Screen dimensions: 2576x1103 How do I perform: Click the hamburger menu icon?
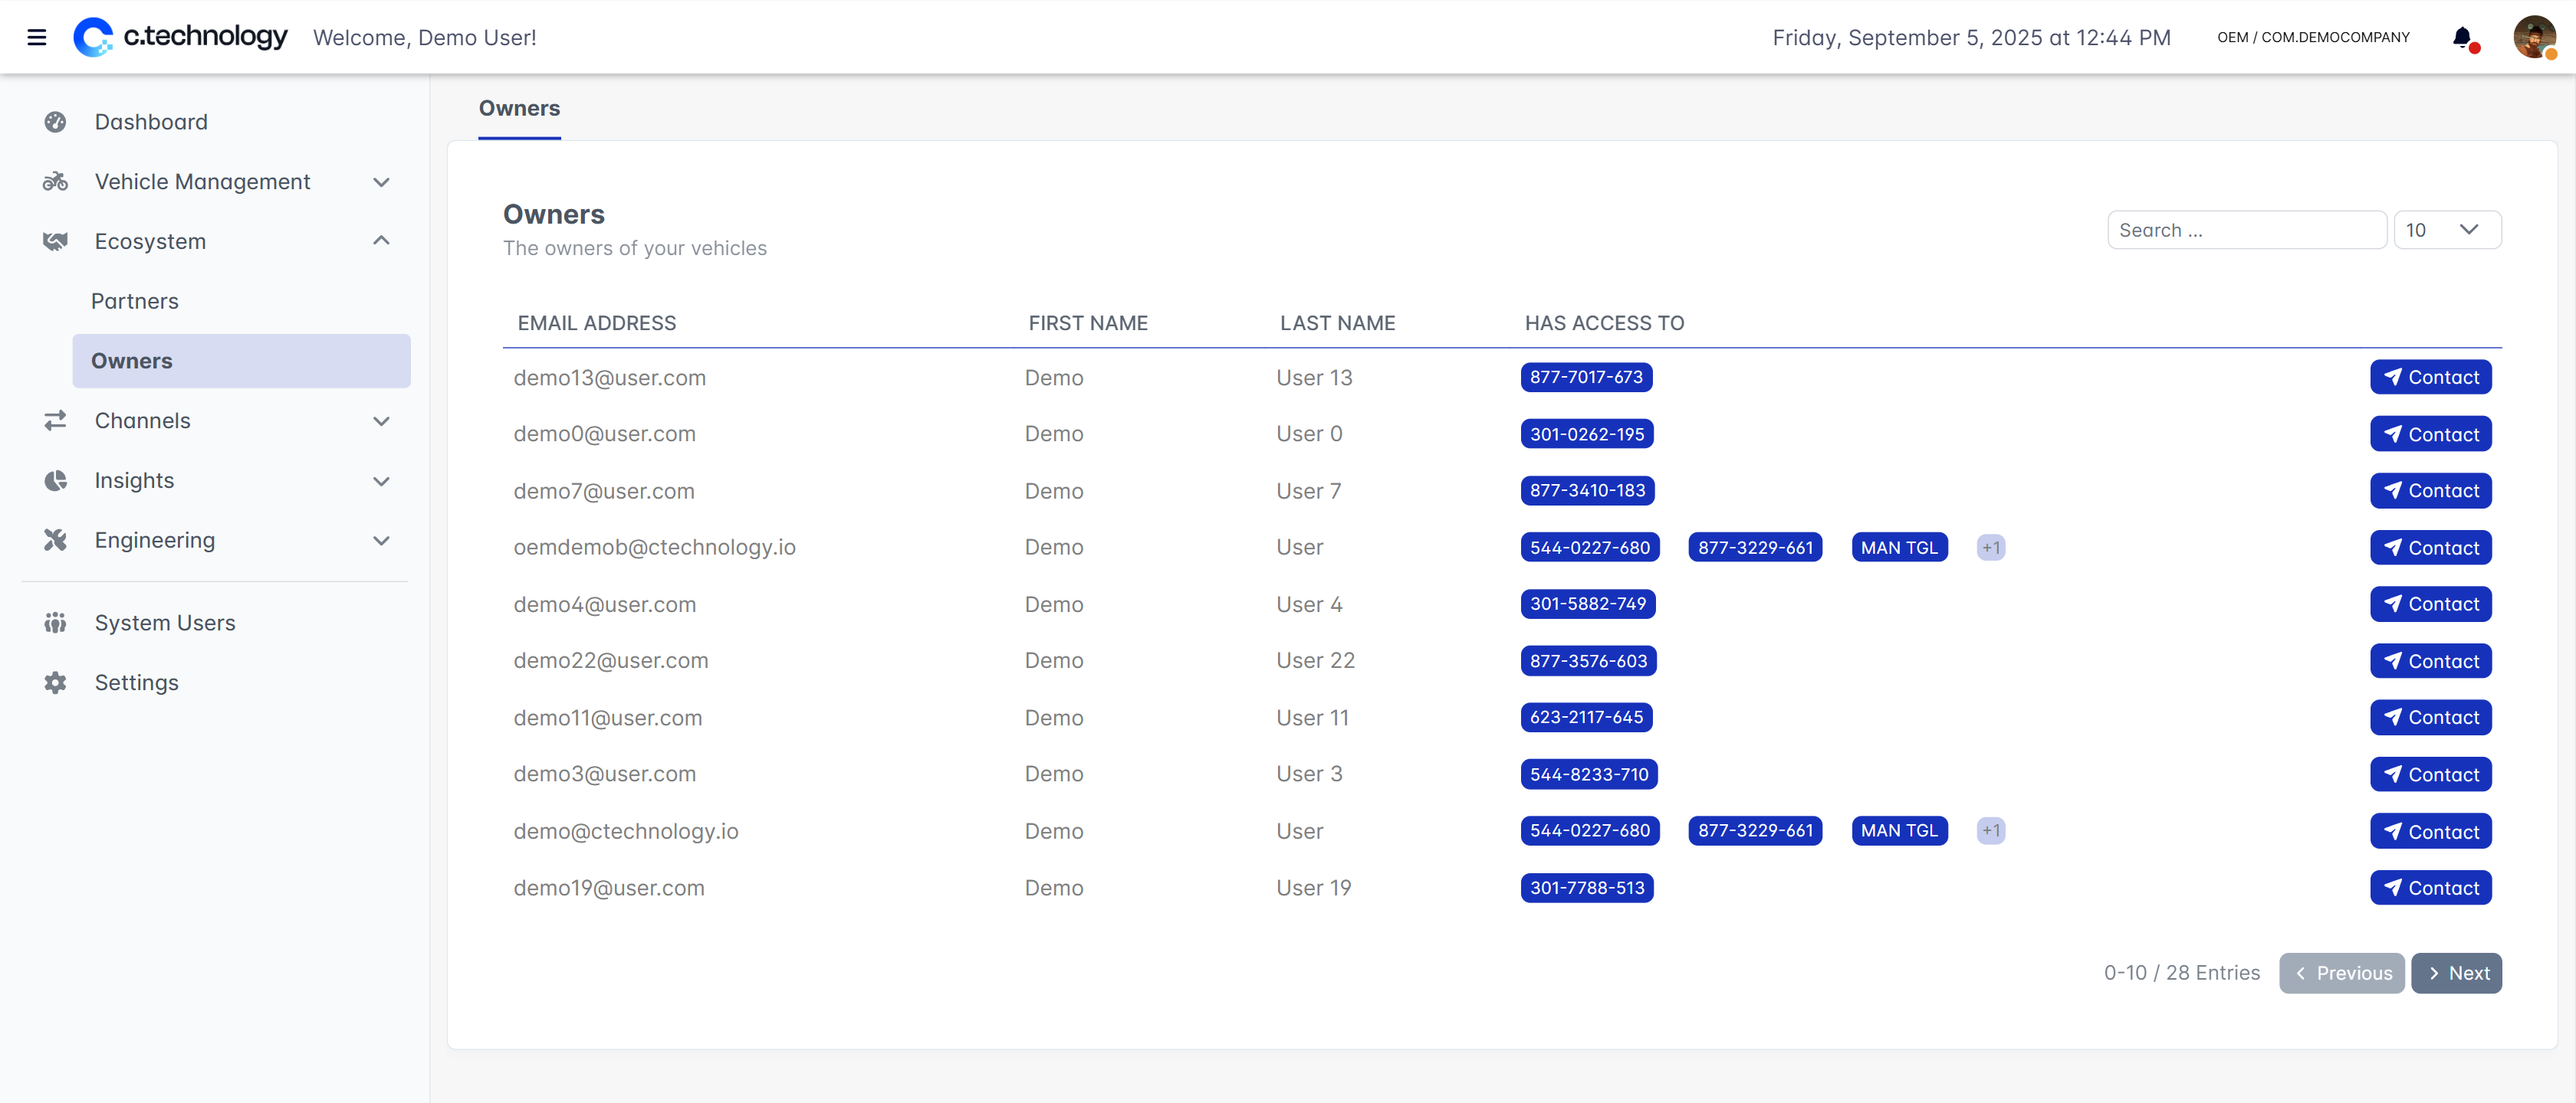point(37,37)
